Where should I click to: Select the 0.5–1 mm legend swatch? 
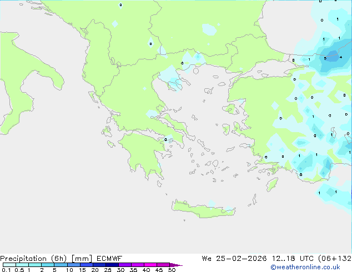[22, 265]
